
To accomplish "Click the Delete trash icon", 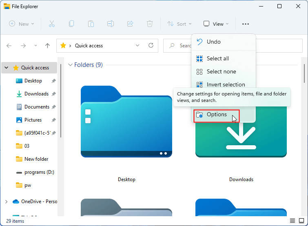I will [x=150, y=24].
